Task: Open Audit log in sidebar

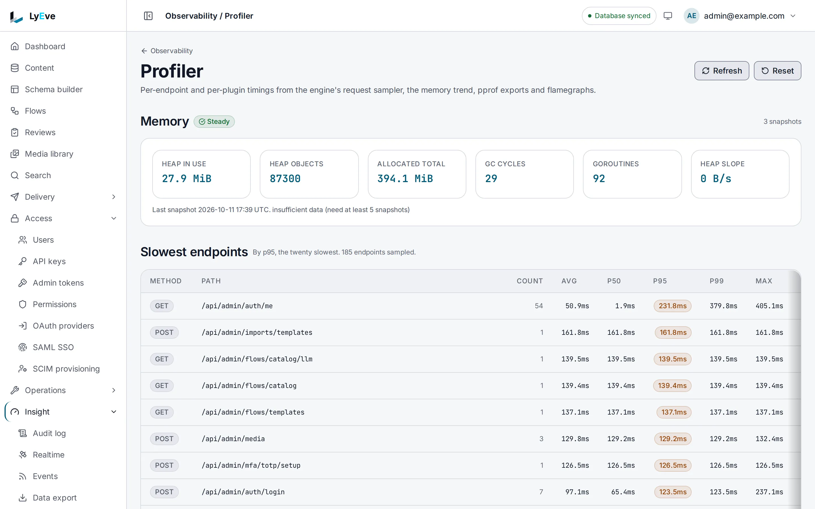Action: coord(49,433)
